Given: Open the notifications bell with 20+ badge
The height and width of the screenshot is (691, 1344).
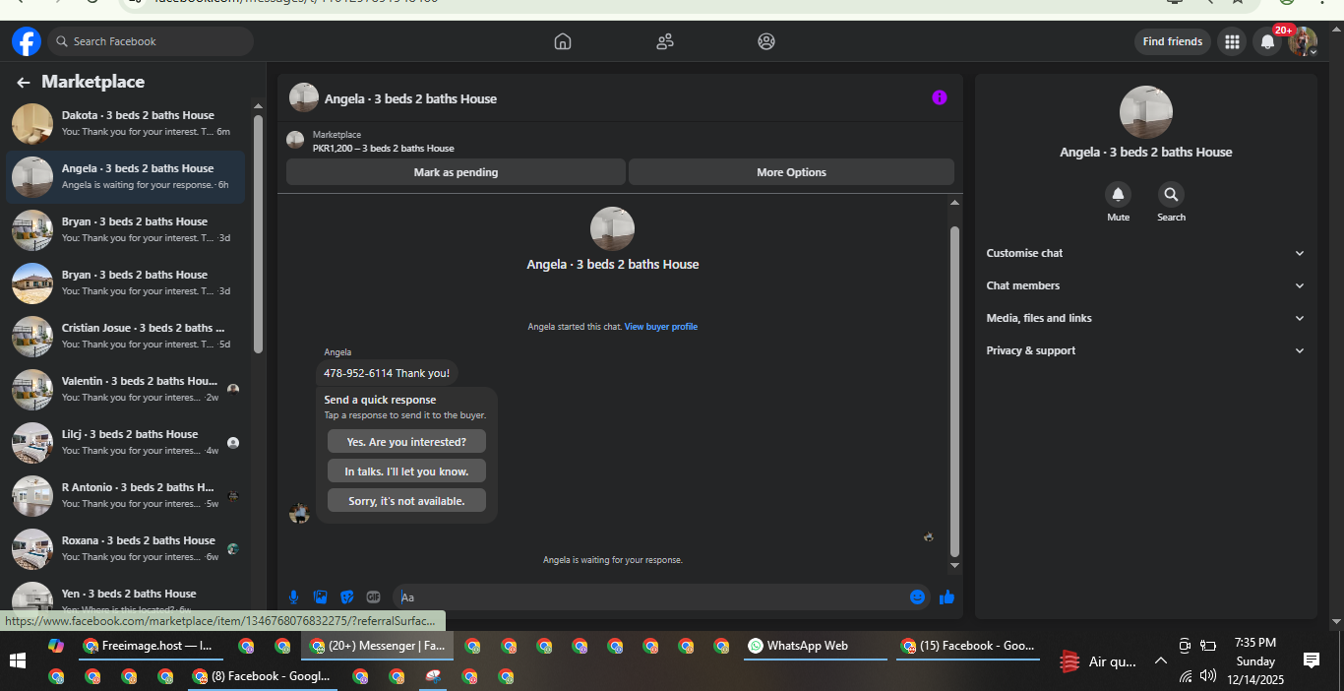Looking at the screenshot, I should click(1267, 41).
